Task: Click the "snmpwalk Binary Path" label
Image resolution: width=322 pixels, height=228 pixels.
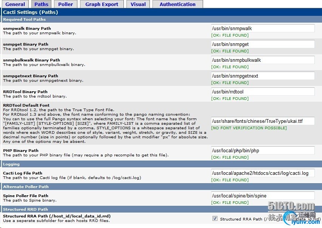Action: pos(27,28)
